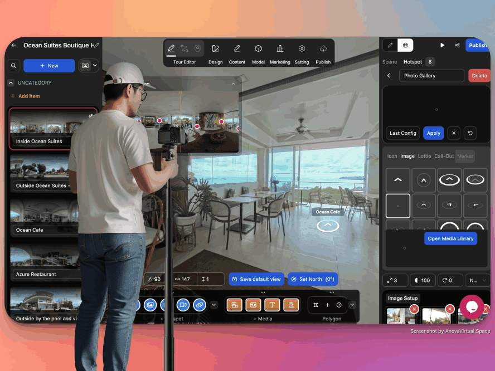Add a video hotspot from the bottom toolbar
The width and height of the screenshot is (495, 371).
pyautogui.click(x=183, y=305)
